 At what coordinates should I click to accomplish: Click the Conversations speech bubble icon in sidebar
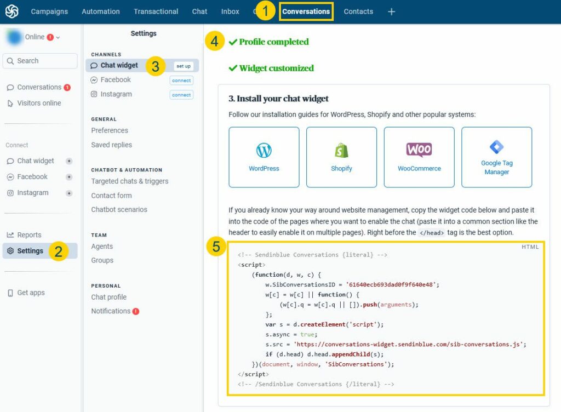(x=10, y=88)
